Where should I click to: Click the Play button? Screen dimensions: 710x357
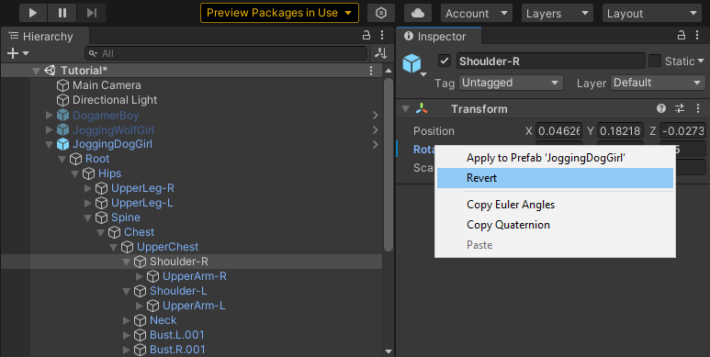[x=33, y=13]
